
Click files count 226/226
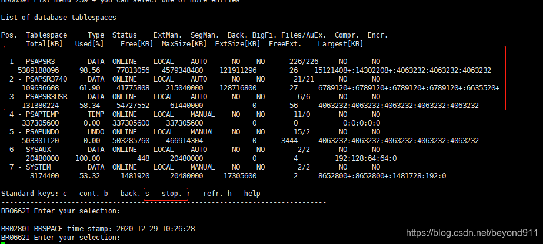[x=304, y=62]
